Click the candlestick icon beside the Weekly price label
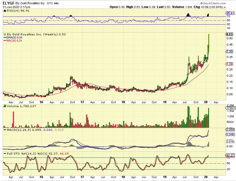The height and width of the screenshot is (181, 236). click(5, 34)
